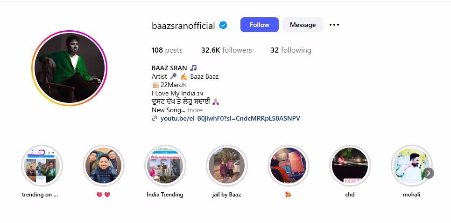Screen dimensions: 451x223
Task: View the 32.6K followers list
Action: pyautogui.click(x=226, y=50)
